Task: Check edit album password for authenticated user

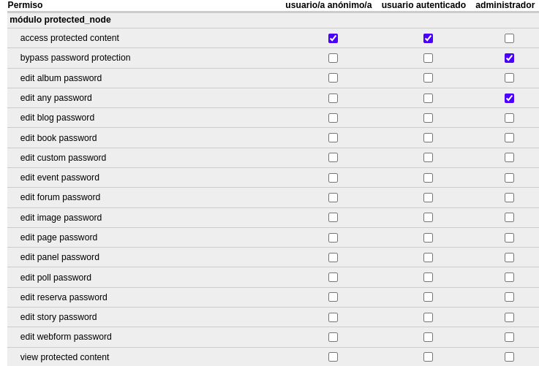Action: coord(428,78)
